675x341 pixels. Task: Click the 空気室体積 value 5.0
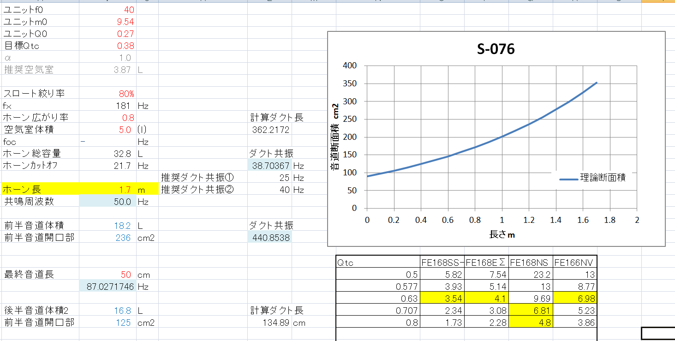pyautogui.click(x=108, y=130)
